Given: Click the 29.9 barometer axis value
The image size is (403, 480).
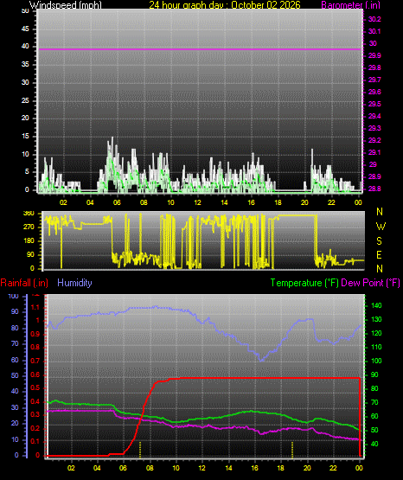Looking at the screenshot, I should pyautogui.click(x=374, y=55).
